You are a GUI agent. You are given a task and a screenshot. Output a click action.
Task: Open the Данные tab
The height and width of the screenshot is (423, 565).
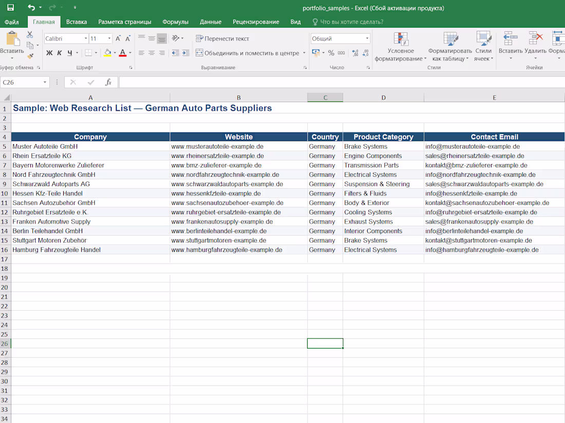click(x=211, y=22)
